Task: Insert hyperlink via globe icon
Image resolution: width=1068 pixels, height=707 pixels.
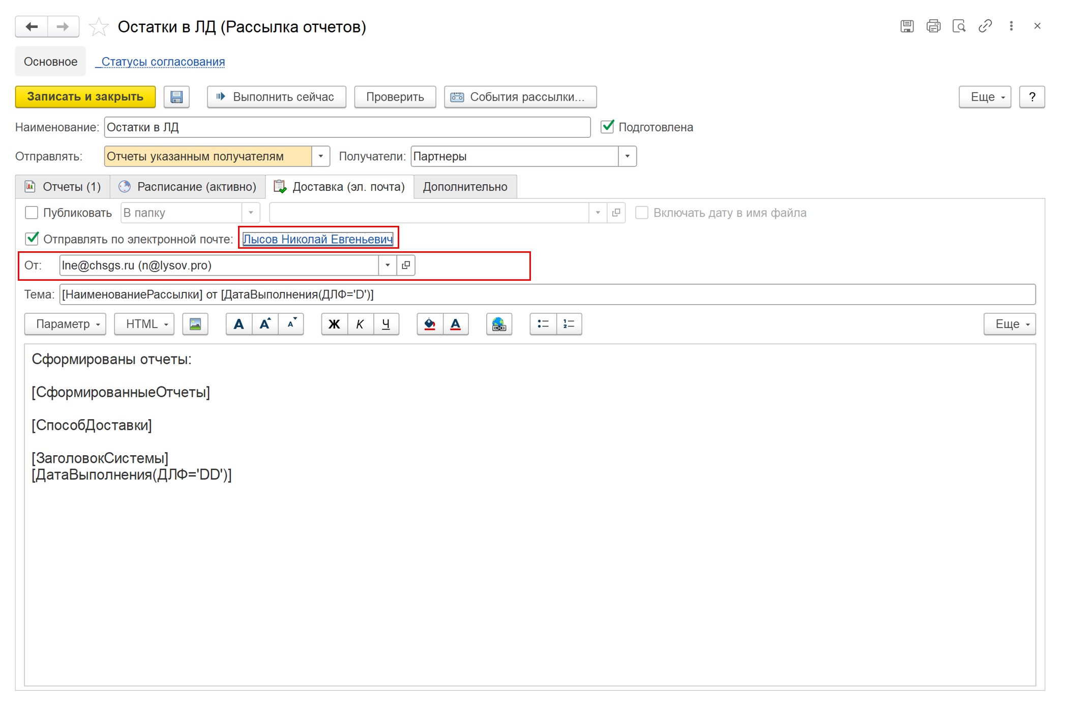Action: click(x=499, y=324)
